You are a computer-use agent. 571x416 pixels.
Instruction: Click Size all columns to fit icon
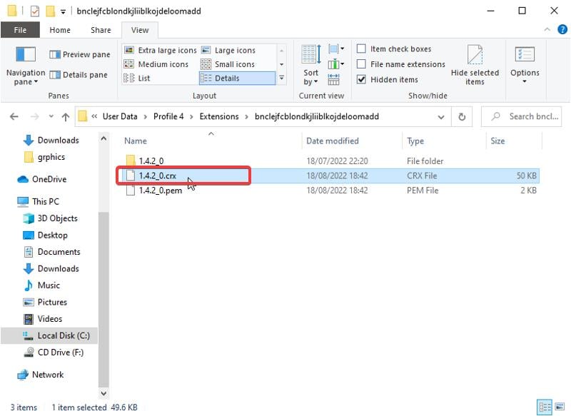[333, 79]
